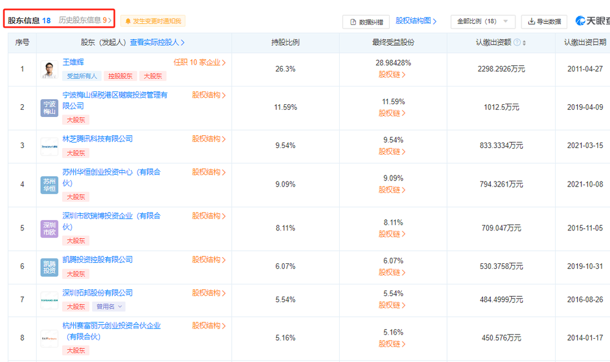
Task: Click 大股东 tag under 林芝腾讯科技
Action: [x=76, y=153]
